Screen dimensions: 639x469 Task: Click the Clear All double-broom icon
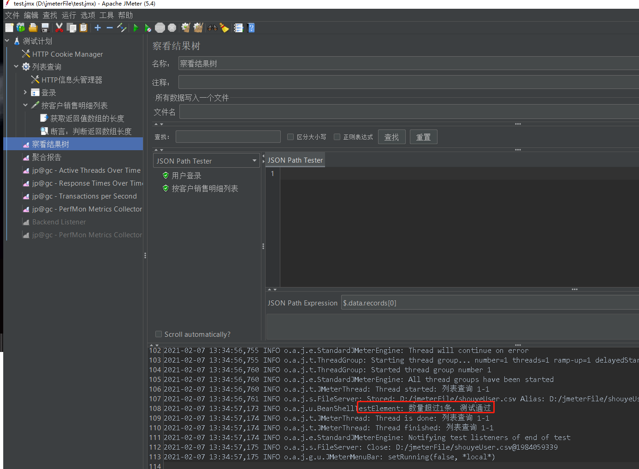coord(198,28)
